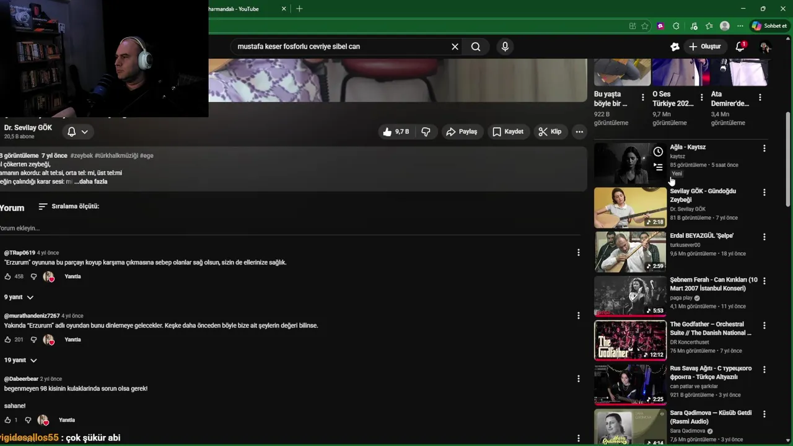
Task: Open menu for Ağla - Kaytsz video
Action: coord(765,149)
